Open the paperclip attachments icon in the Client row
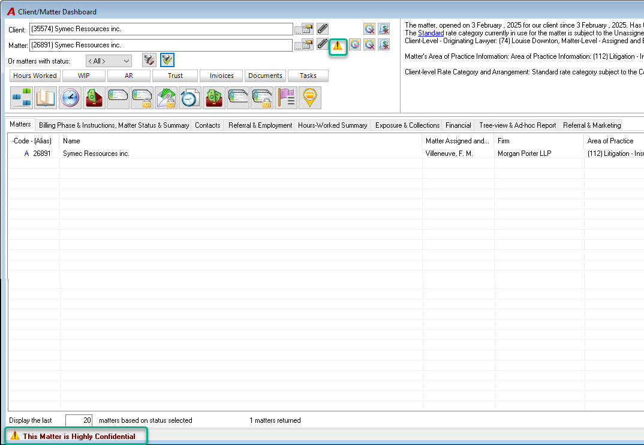644x445 pixels. pyautogui.click(x=323, y=29)
